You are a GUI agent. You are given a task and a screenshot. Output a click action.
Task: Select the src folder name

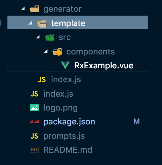coord(65,37)
